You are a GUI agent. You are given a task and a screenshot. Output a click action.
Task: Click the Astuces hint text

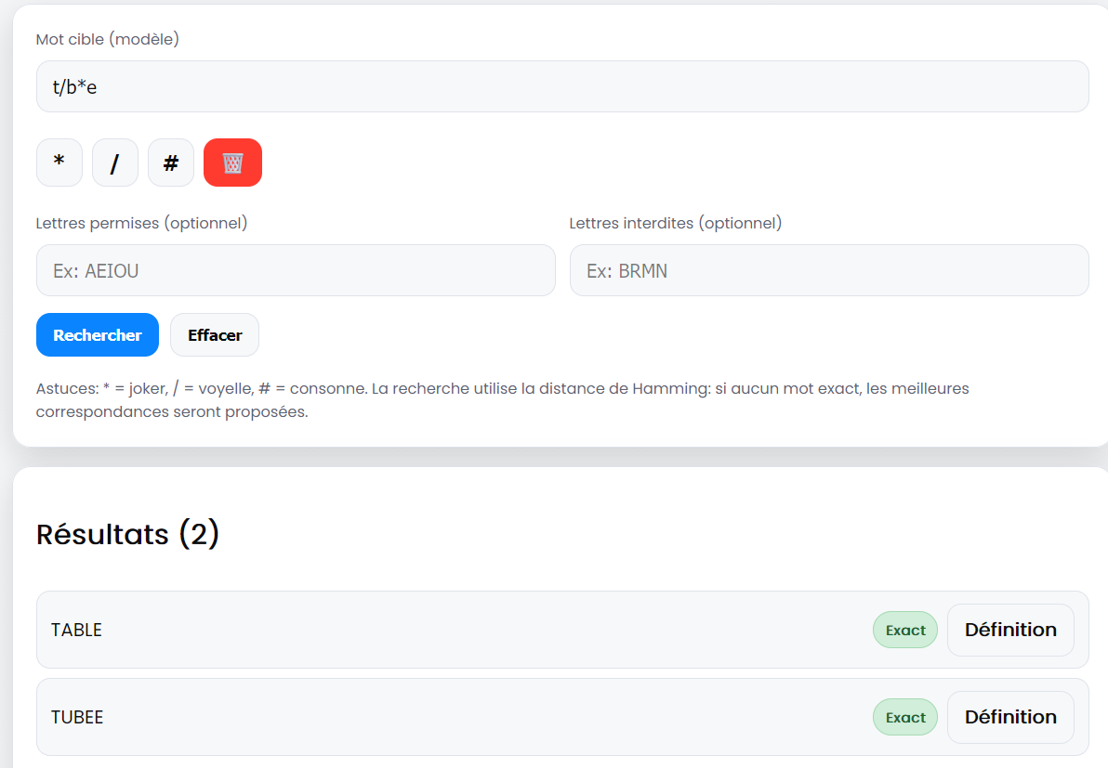point(502,399)
